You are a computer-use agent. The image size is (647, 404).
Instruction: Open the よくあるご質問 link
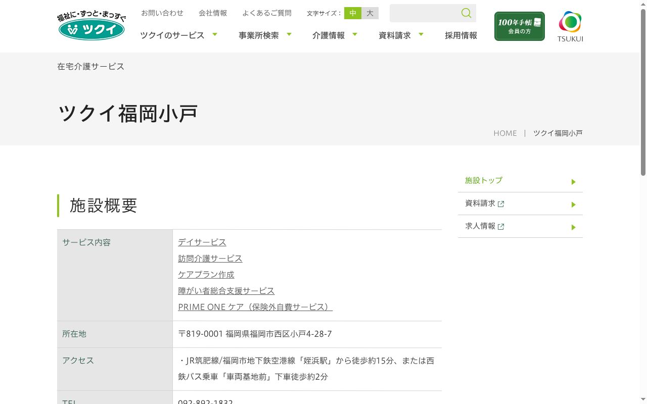tap(267, 13)
